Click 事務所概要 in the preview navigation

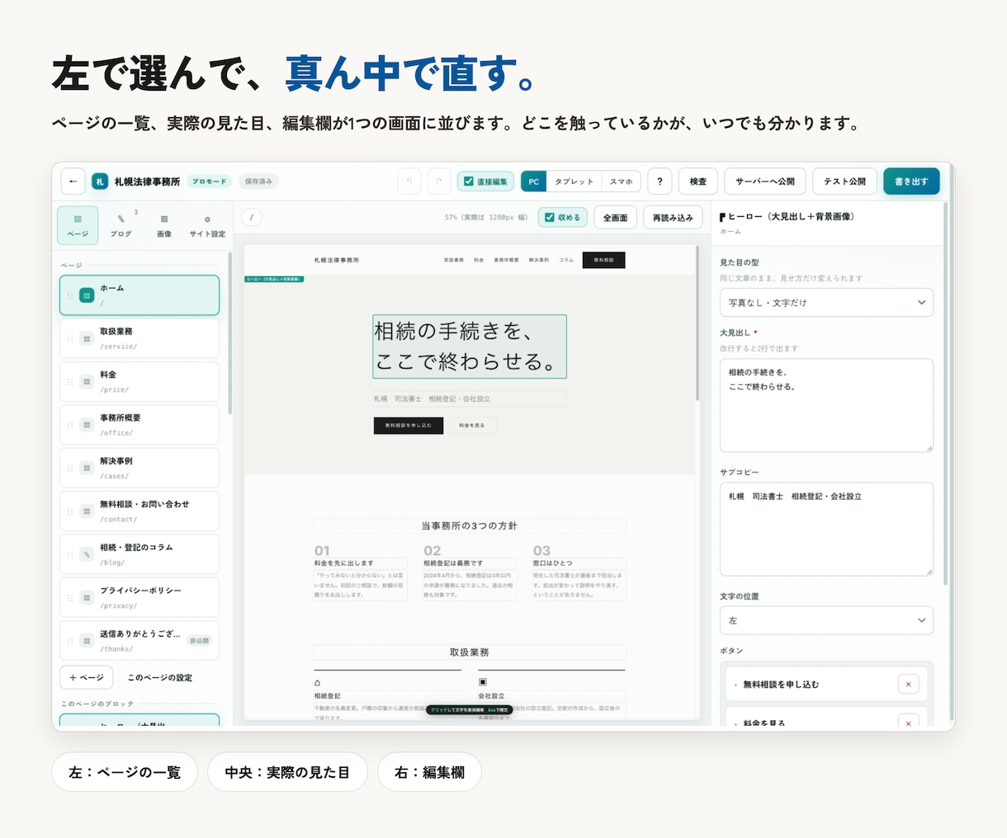pyautogui.click(x=507, y=260)
